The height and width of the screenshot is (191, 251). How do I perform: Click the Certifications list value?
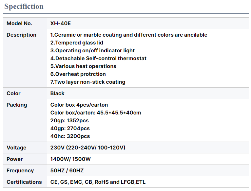98,182
